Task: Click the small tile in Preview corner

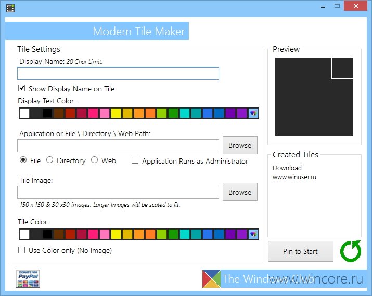Action: tap(342, 68)
